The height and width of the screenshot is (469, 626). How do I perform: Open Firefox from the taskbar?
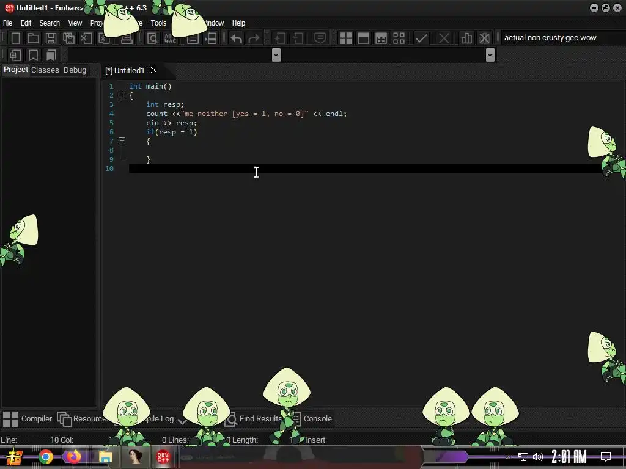(73, 457)
